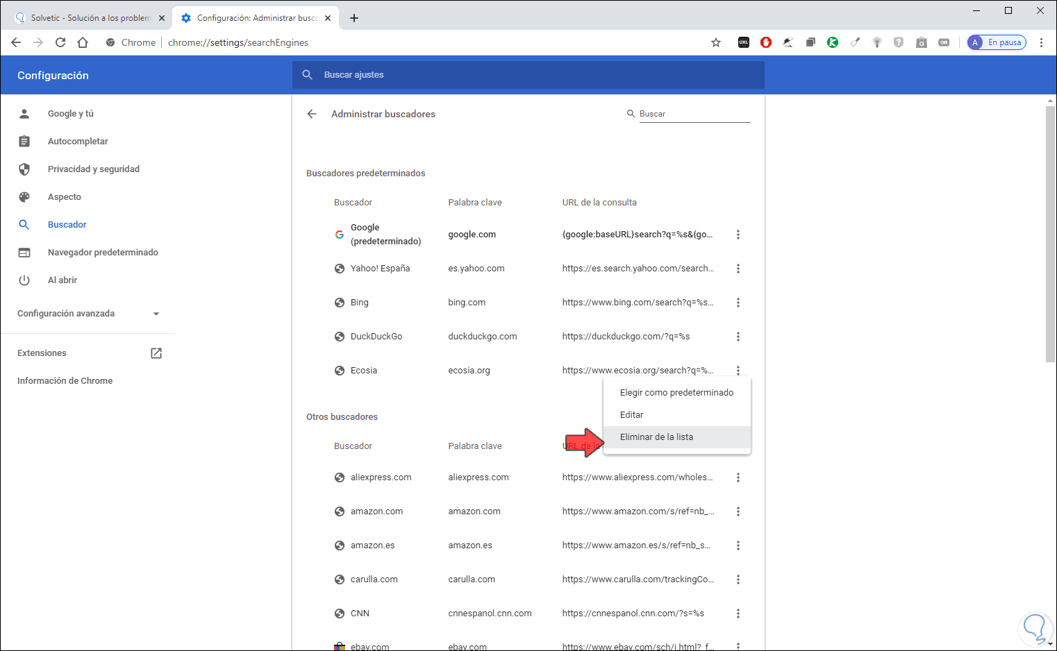Select 'Buscador' in the sidebar

(x=67, y=225)
